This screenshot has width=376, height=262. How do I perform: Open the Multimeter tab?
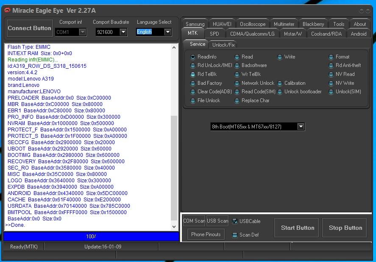click(284, 24)
